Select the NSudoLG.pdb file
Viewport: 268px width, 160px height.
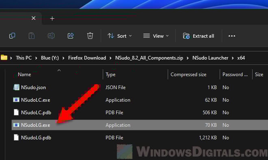tap(36, 138)
